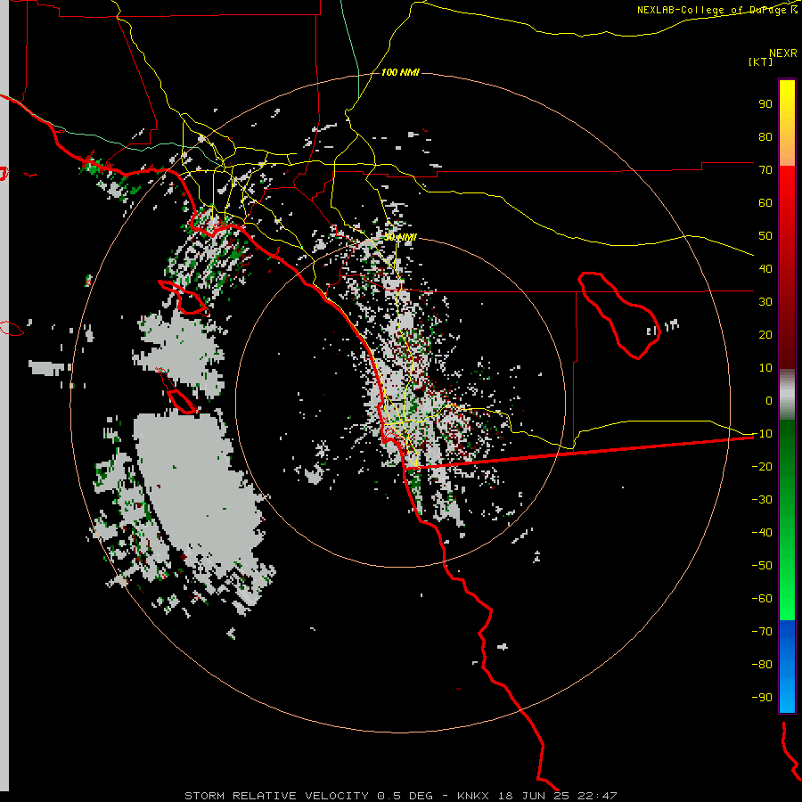
Task: Click the -20 scale value
Action: (x=762, y=467)
